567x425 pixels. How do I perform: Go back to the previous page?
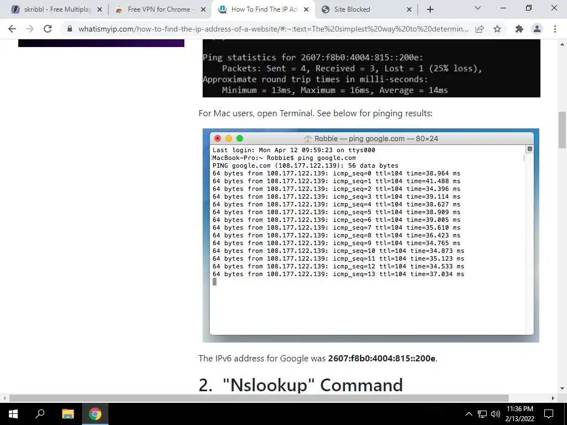[x=12, y=29]
